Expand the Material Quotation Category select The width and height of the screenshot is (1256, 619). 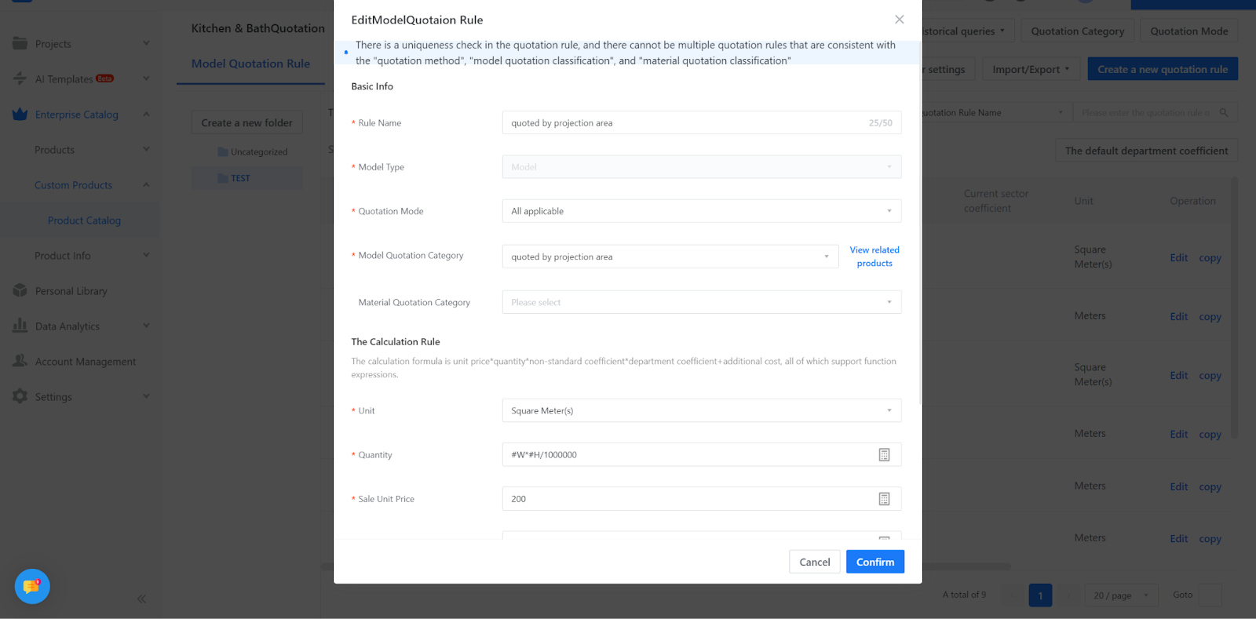click(x=701, y=302)
